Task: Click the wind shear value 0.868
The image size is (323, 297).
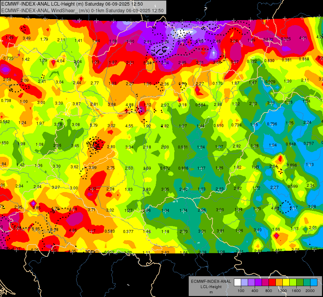Action: pyautogui.click(x=304, y=59)
